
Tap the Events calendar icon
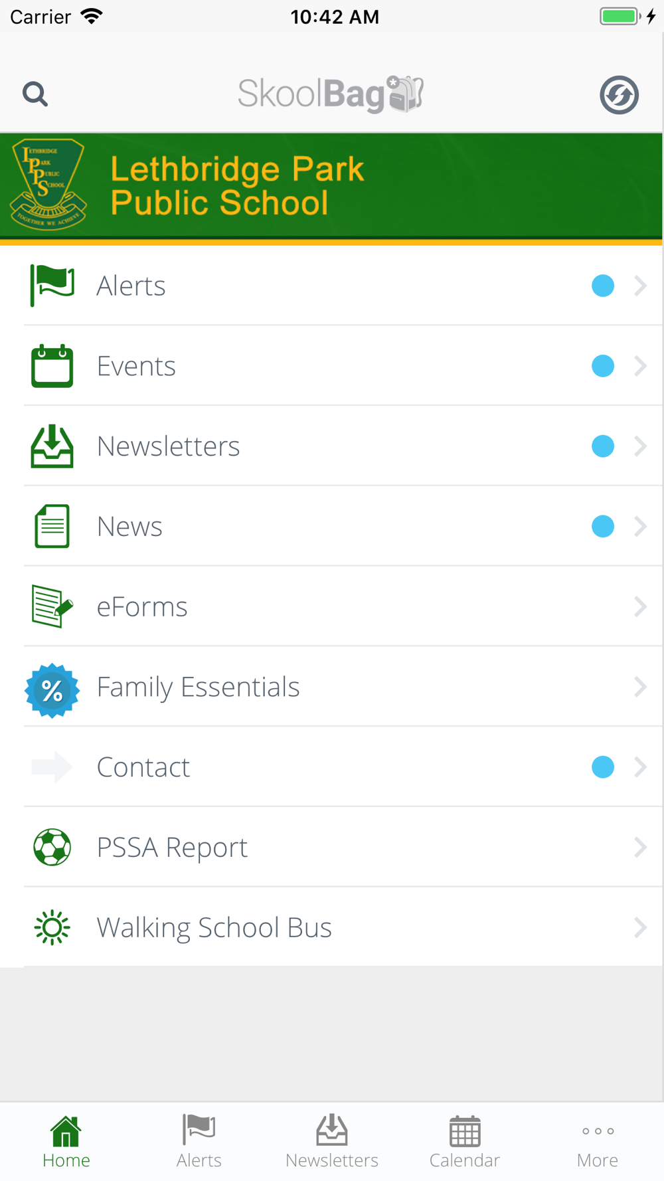coord(52,365)
